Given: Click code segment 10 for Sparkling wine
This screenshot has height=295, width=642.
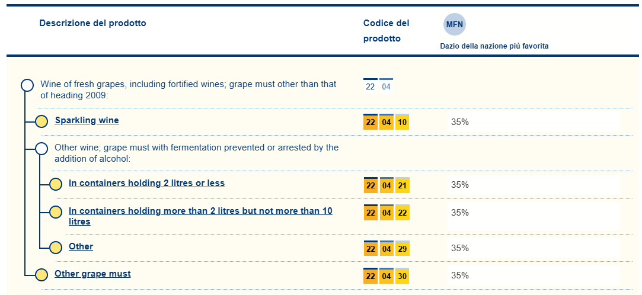Looking at the screenshot, I should [402, 123].
